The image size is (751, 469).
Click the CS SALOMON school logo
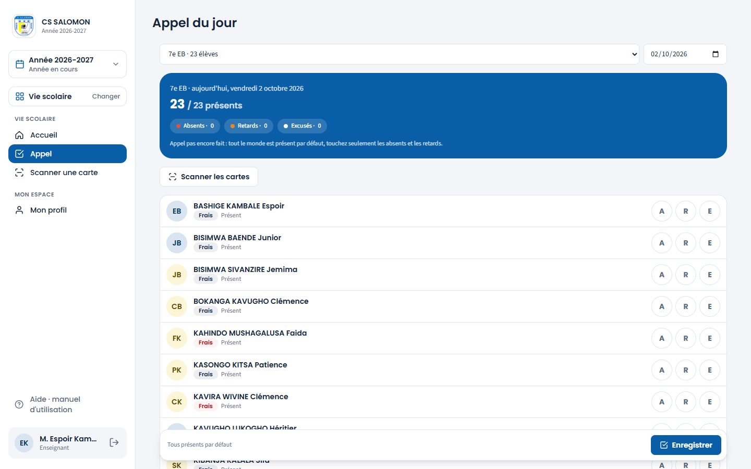click(24, 26)
